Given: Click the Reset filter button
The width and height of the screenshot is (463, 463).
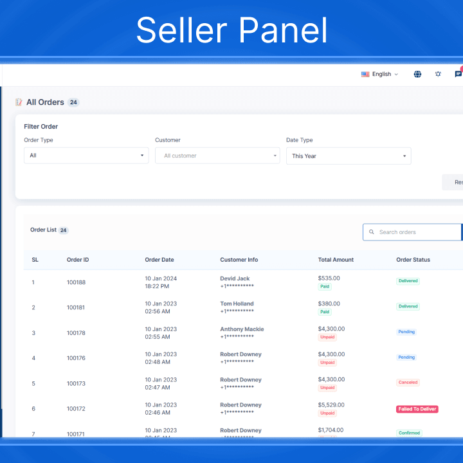Looking at the screenshot, I should (x=454, y=182).
